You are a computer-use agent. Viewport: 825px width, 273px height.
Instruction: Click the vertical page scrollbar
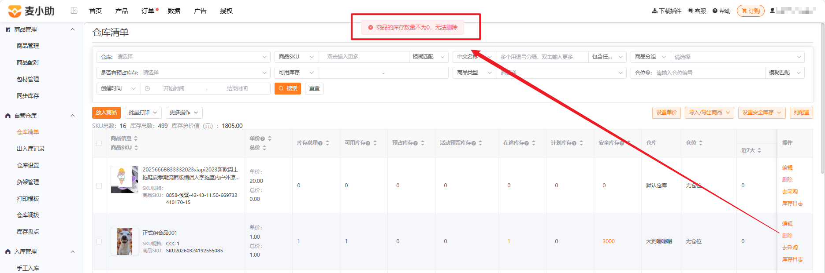click(x=822, y=98)
